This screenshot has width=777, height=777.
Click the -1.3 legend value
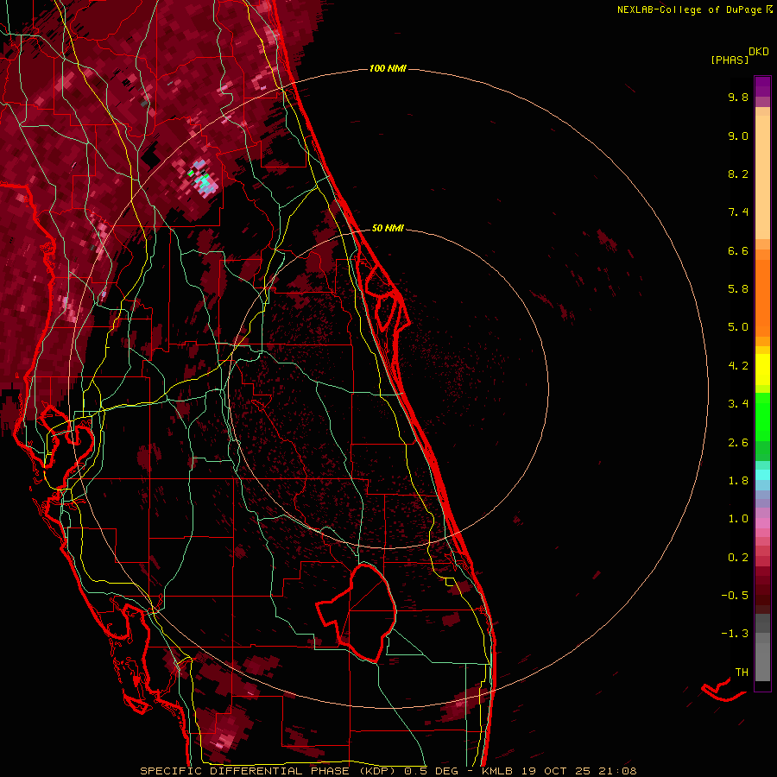pos(735,634)
